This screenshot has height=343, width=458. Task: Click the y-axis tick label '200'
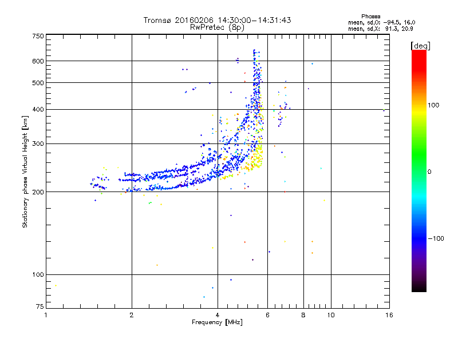pyautogui.click(x=38, y=192)
